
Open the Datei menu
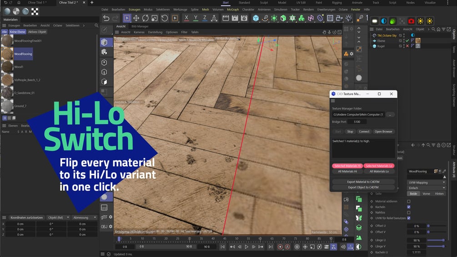[105, 10]
